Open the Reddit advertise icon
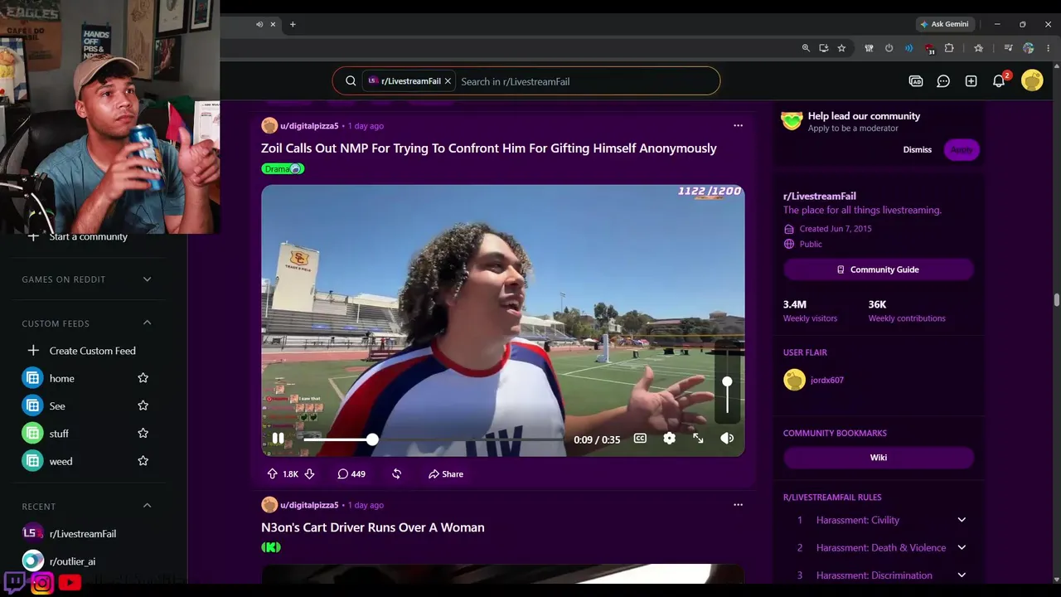The image size is (1061, 597). click(x=916, y=81)
